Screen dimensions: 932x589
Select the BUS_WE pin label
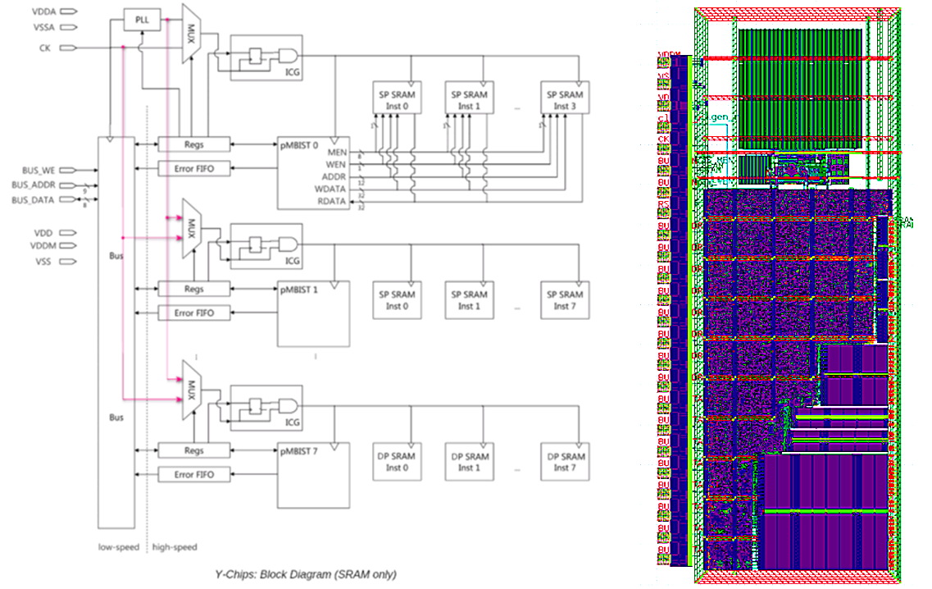click(x=39, y=170)
